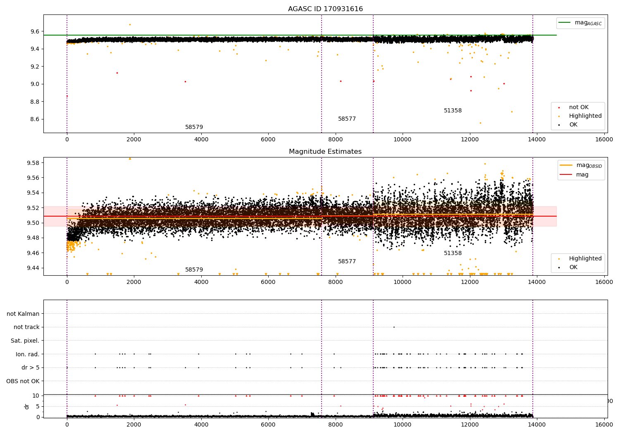The image size is (620, 434).
Task: Click green mag AGASC line sample in legend
Action: [564, 23]
